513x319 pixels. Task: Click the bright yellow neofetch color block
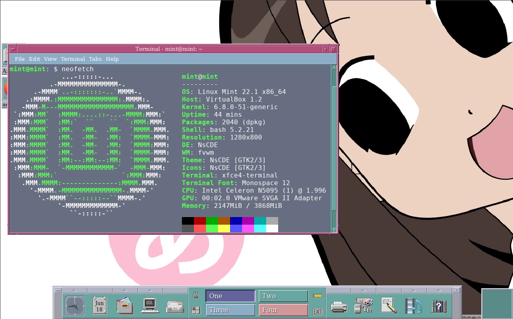tap(224, 229)
